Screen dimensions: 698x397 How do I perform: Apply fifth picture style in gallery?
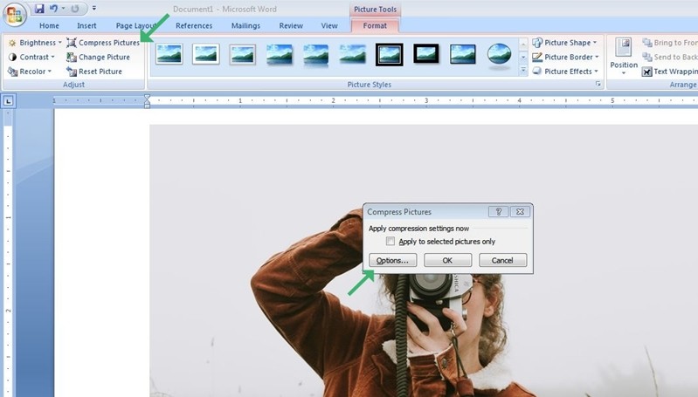coord(315,54)
